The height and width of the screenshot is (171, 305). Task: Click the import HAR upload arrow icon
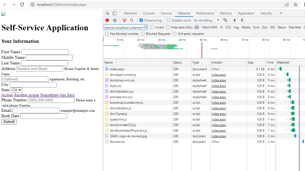point(235,20)
